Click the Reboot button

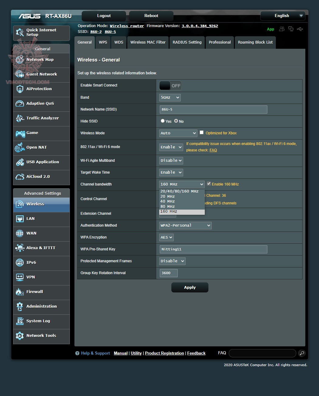[151, 16]
